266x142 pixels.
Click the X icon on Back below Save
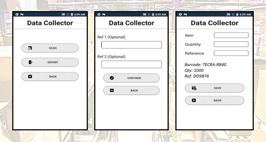coord(194,100)
